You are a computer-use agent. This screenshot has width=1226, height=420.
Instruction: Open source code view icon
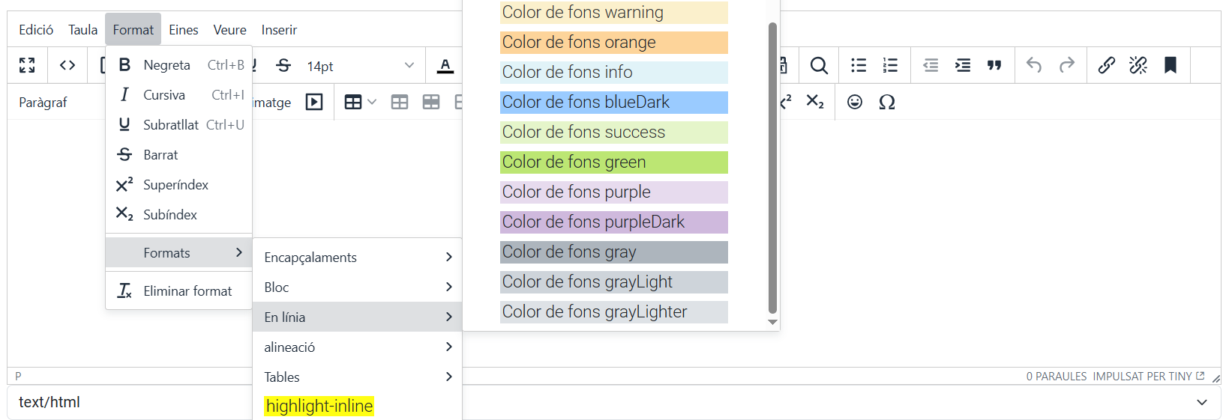click(x=67, y=66)
